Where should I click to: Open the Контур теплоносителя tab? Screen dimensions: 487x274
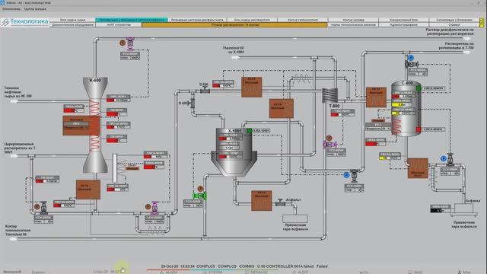pos(303,20)
